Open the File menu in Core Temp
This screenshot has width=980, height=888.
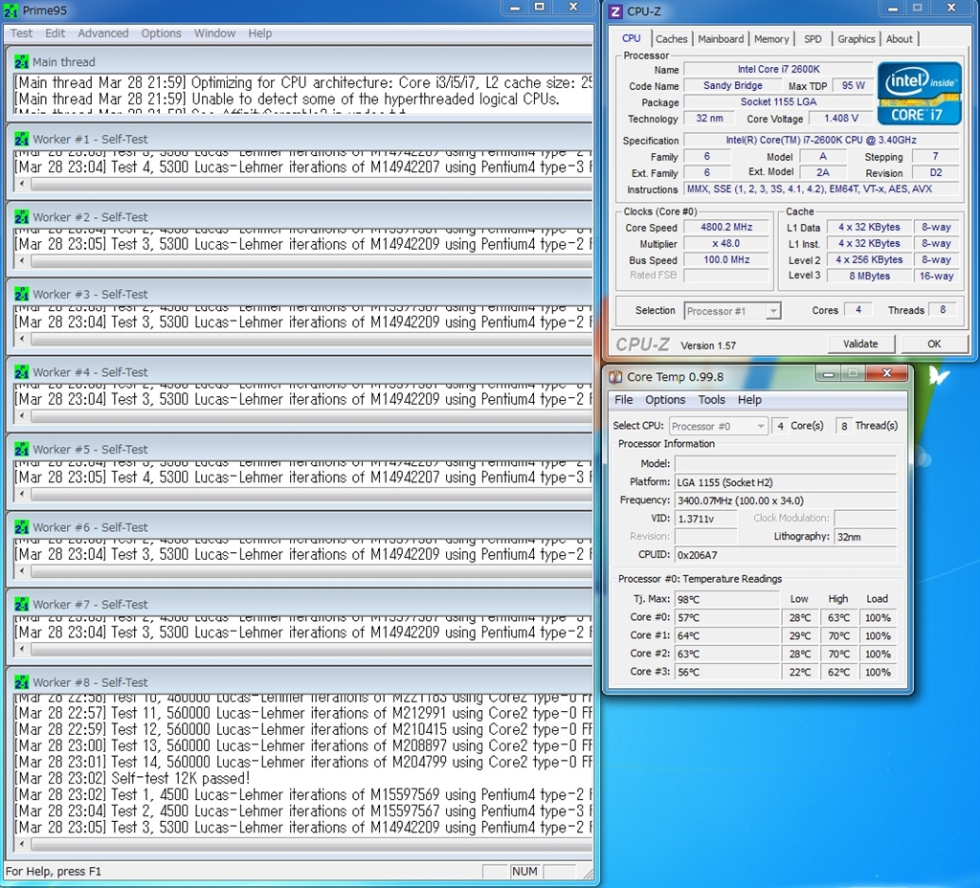624,400
